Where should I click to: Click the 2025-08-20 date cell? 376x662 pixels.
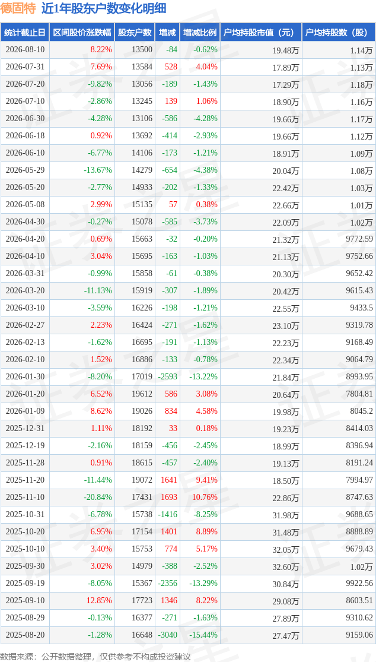click(25, 635)
